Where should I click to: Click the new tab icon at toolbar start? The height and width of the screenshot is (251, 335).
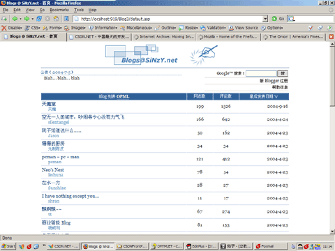point(4,19)
